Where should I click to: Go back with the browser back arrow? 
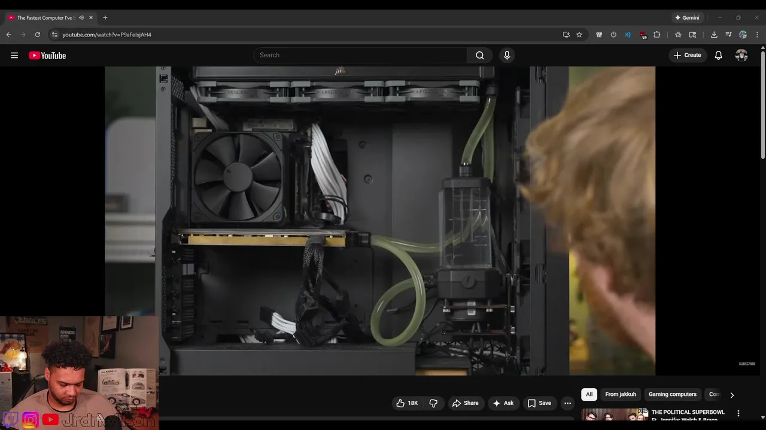tap(9, 35)
